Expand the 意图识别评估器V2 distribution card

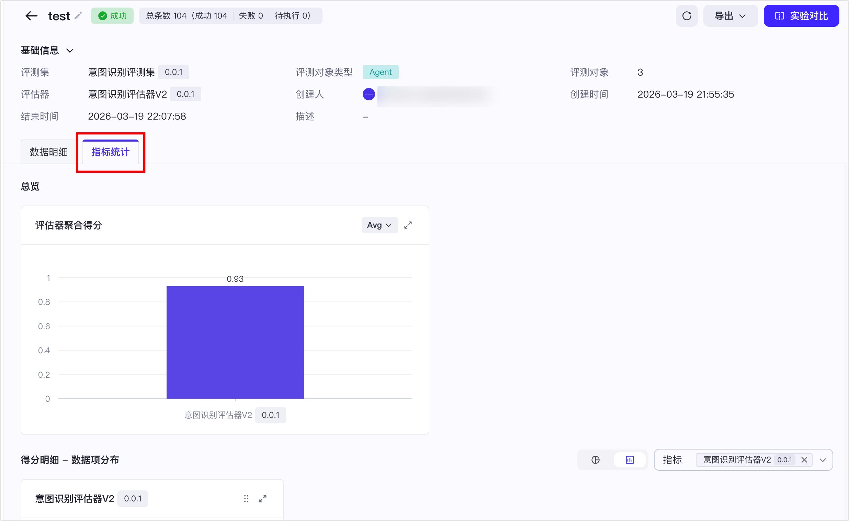point(263,499)
